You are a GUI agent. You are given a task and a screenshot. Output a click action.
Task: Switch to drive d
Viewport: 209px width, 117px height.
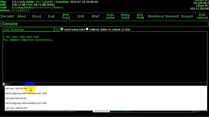coord(20,10)
